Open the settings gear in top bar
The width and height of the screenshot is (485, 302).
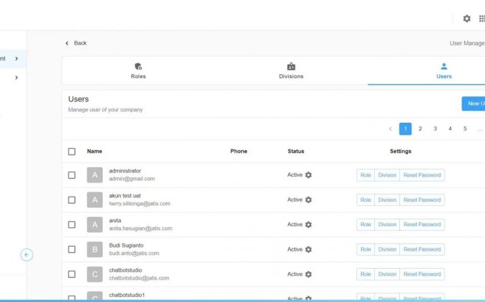click(x=467, y=19)
